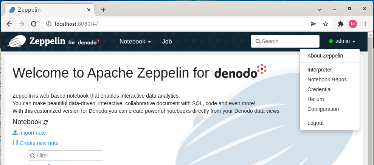Image resolution: width=374 pixels, height=165 pixels.
Task: Open the Chrome three-dot menu
Action: [365, 24]
